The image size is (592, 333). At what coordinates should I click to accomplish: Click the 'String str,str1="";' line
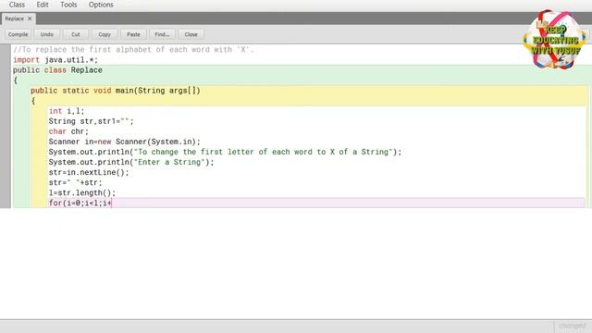91,121
